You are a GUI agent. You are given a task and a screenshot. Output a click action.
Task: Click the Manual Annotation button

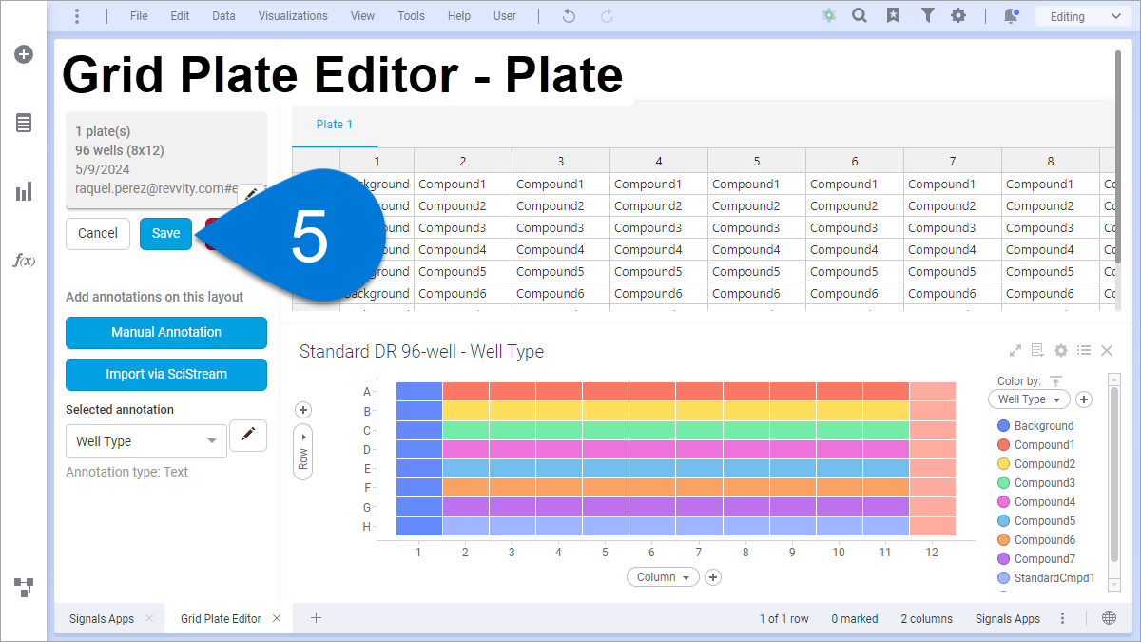click(x=166, y=332)
